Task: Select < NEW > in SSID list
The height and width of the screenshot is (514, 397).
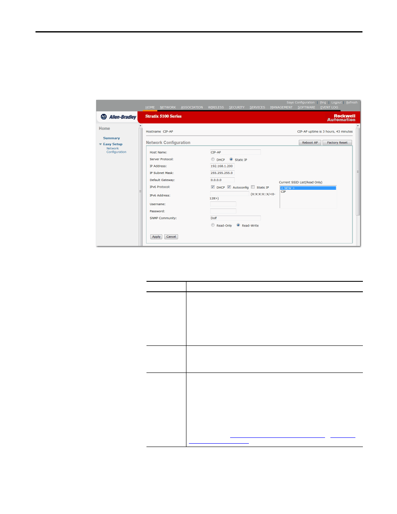Action: point(308,188)
